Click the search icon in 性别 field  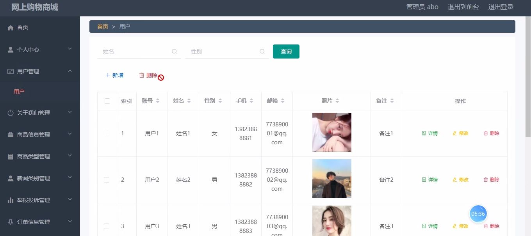pyautogui.click(x=262, y=51)
